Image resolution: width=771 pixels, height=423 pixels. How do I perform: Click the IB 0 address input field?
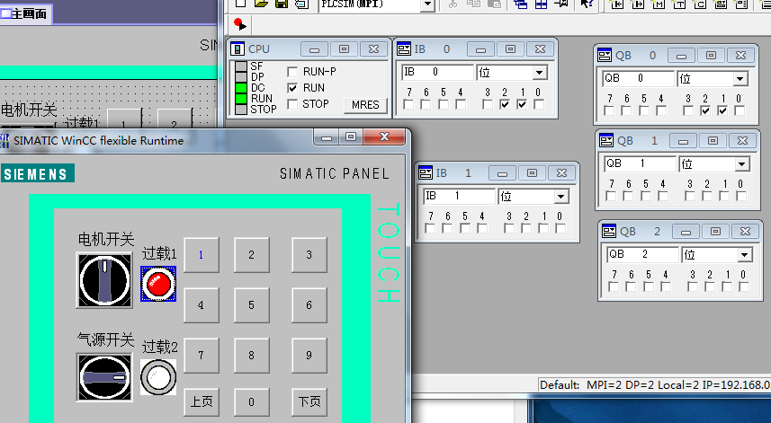click(437, 73)
